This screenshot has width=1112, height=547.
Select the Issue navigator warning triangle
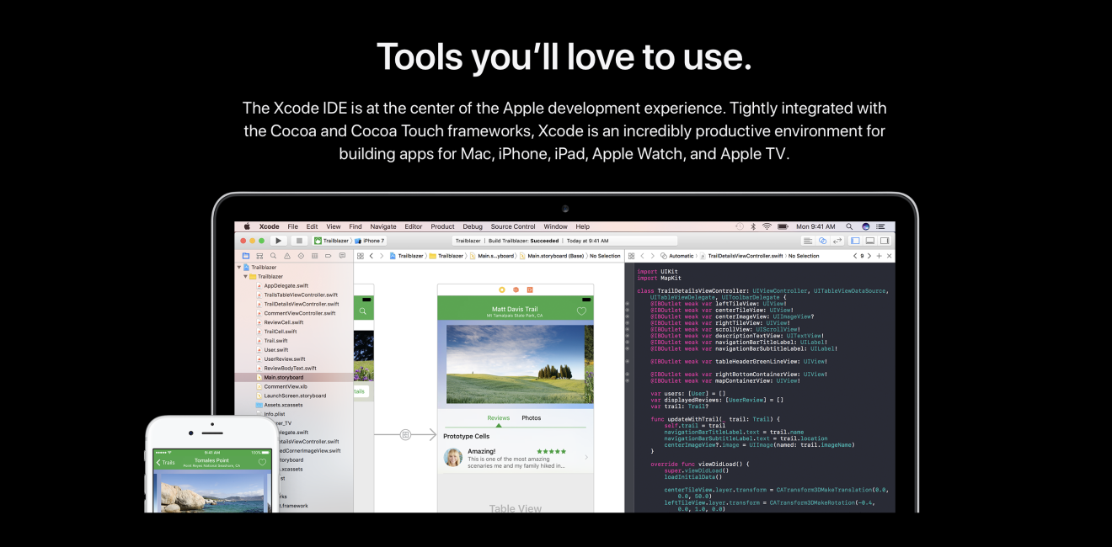click(287, 256)
